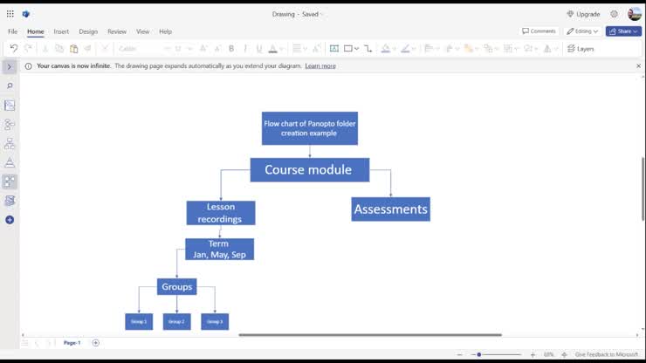Fit page to window icon
646x363 pixels.
tap(565, 354)
